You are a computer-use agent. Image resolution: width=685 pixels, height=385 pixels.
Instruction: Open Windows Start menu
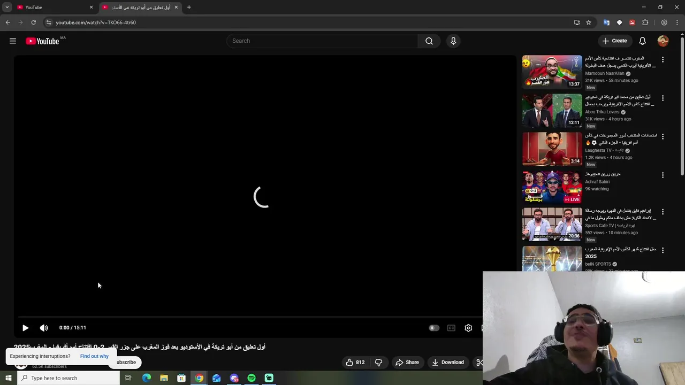click(8, 378)
